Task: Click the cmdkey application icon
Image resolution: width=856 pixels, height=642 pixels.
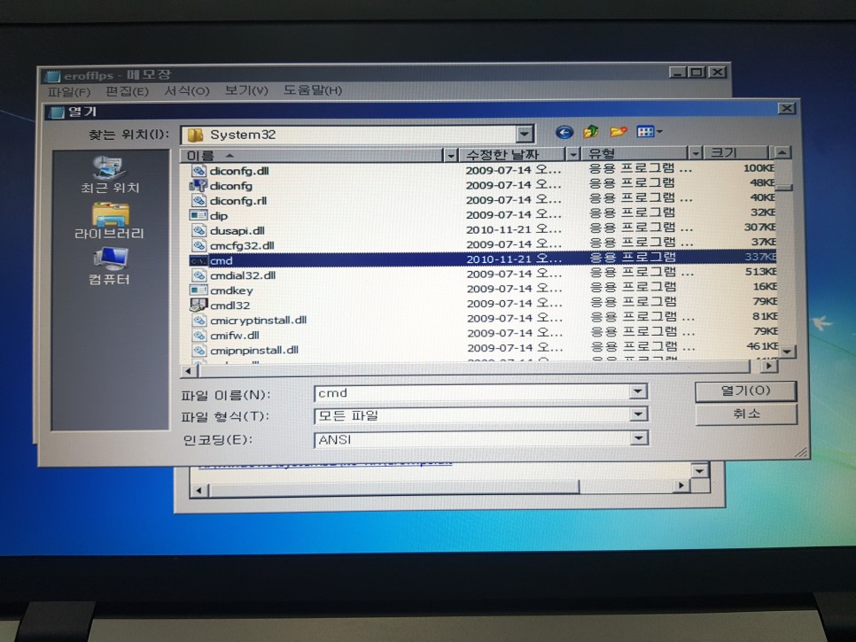Action: pyautogui.click(x=198, y=290)
